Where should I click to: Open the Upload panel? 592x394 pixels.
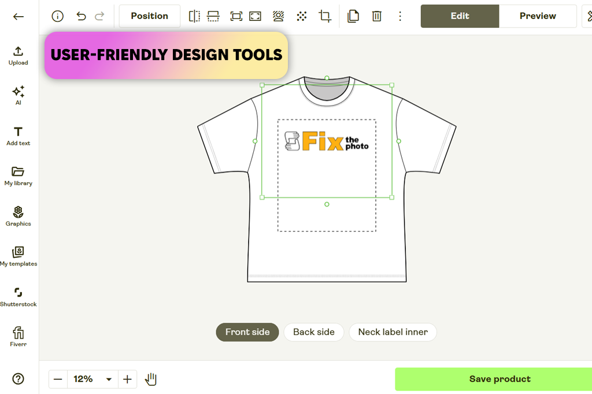pos(18,56)
